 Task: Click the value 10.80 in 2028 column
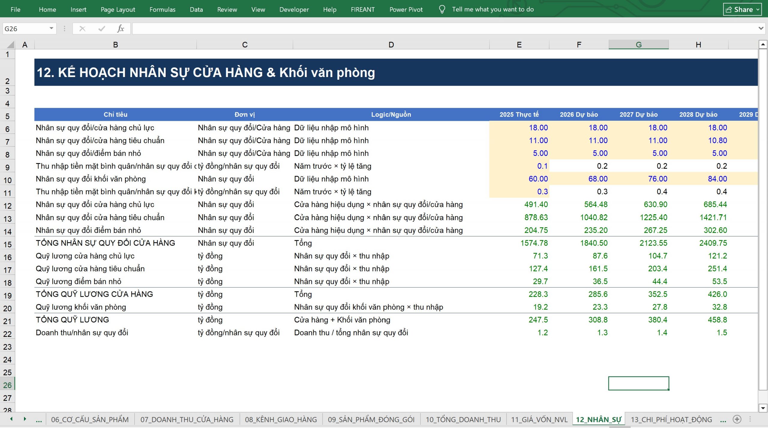tap(698, 141)
